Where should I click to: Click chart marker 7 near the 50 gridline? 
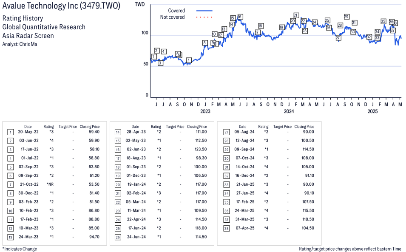coord(189,60)
